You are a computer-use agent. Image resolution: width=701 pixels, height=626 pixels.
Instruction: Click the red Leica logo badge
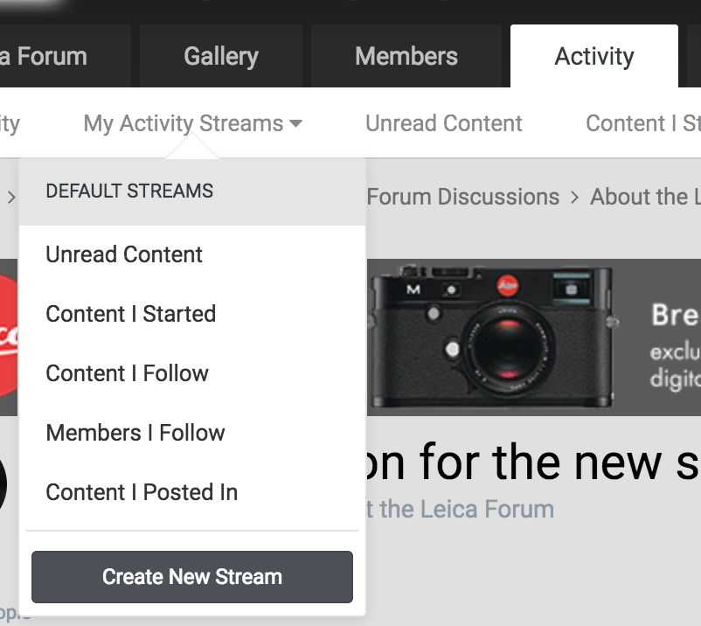pyautogui.click(x=9, y=336)
